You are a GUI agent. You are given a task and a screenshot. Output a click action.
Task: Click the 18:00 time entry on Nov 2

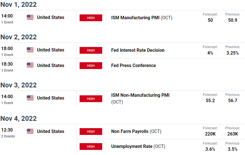[x=7, y=49]
